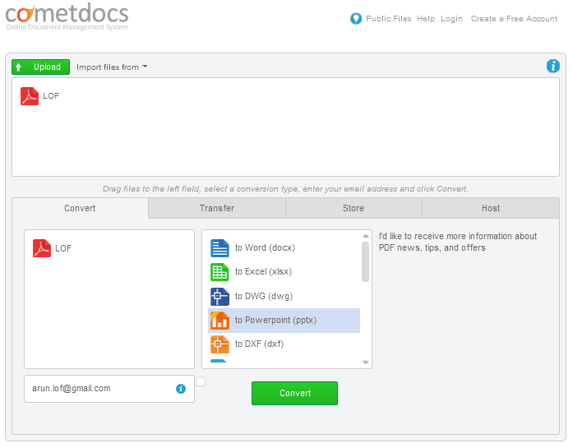Click the green upload arrow icon
Image resolution: width=573 pixels, height=448 pixels.
point(19,67)
